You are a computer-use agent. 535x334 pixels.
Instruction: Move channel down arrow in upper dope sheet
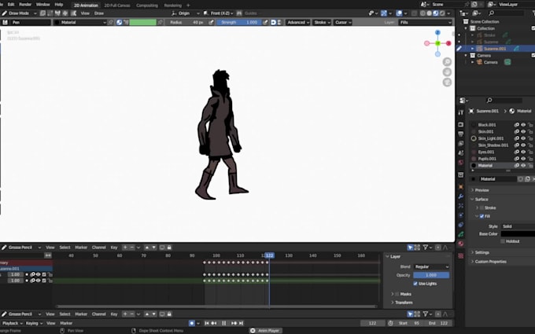click(x=154, y=248)
